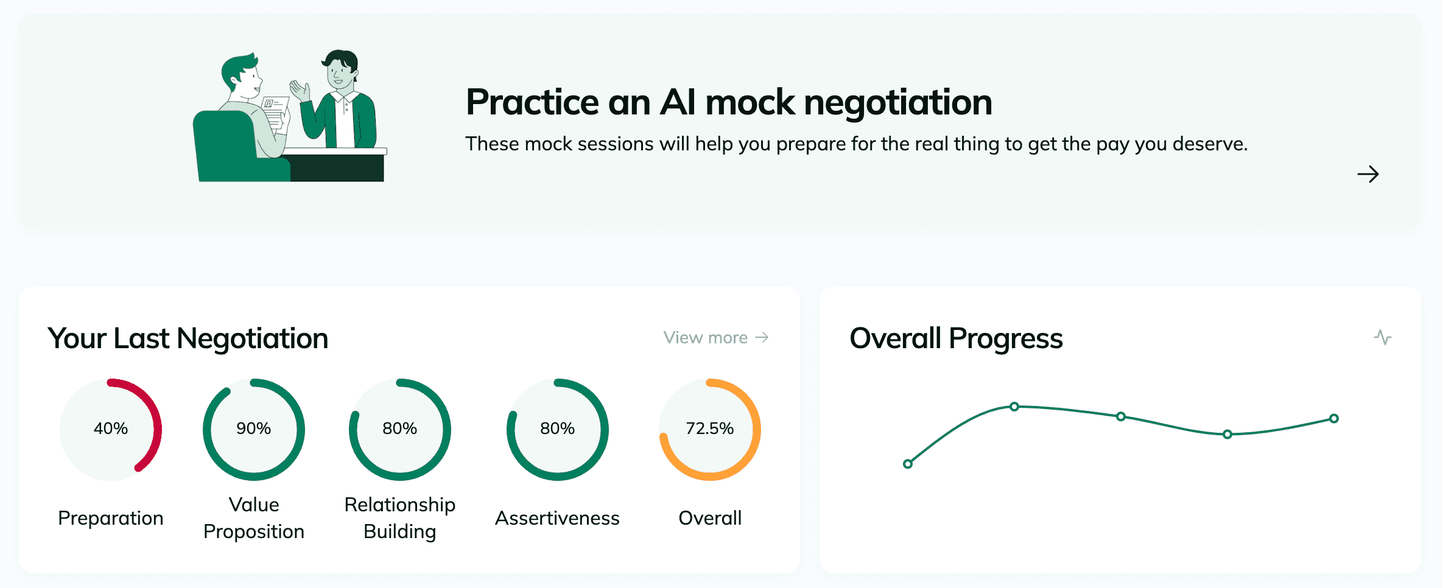Click the Preparation label

pos(111,518)
